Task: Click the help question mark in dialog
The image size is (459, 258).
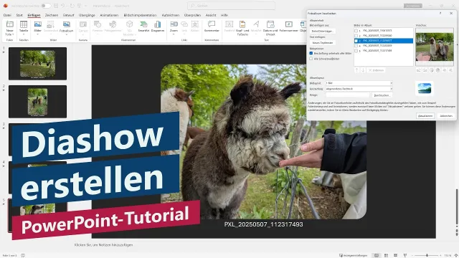Action: 440,13
